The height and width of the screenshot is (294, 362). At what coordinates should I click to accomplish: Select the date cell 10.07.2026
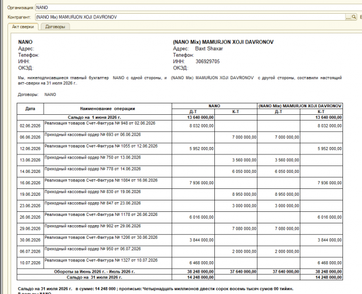click(x=30, y=263)
